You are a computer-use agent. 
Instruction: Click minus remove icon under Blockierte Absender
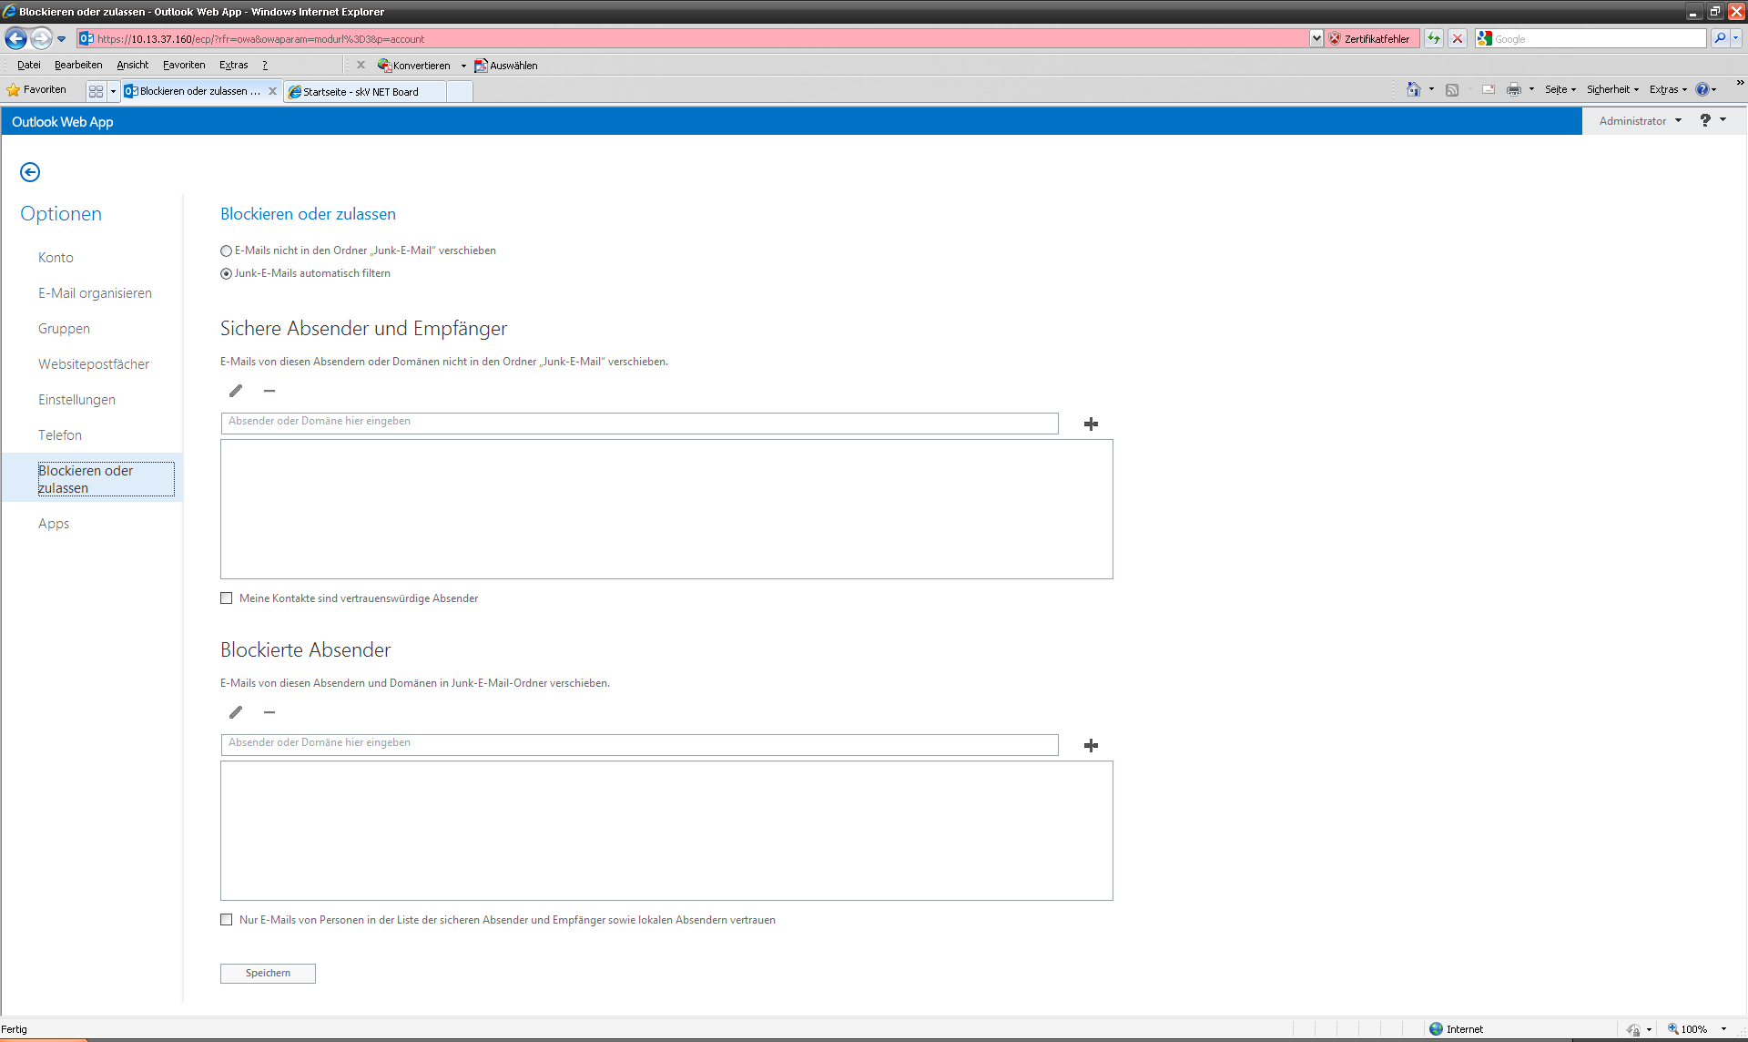click(x=269, y=712)
